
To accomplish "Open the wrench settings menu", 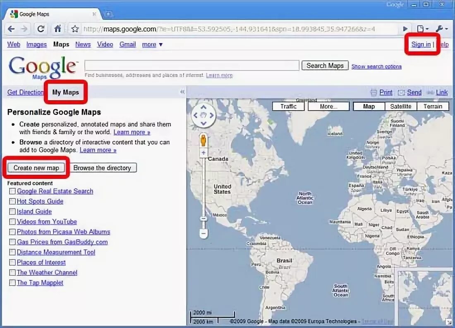I will (x=441, y=29).
